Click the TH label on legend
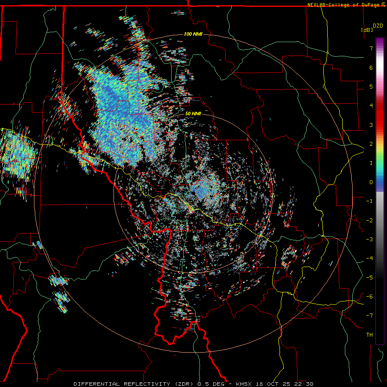This screenshot has height=387, width=387. pyautogui.click(x=369, y=335)
